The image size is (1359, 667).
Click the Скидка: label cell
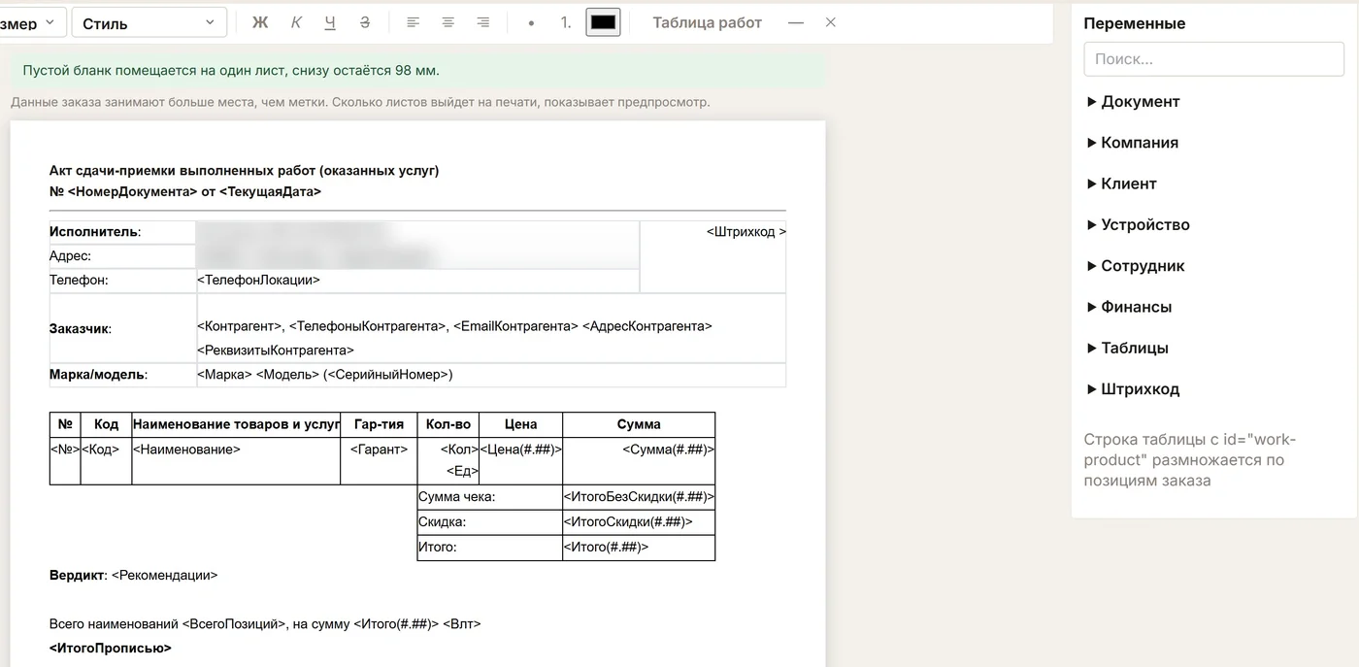tap(489, 522)
